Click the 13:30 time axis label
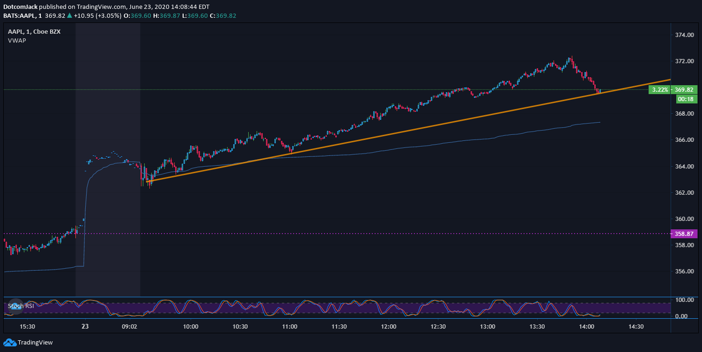Screen dimensions: 702x352 (537, 327)
